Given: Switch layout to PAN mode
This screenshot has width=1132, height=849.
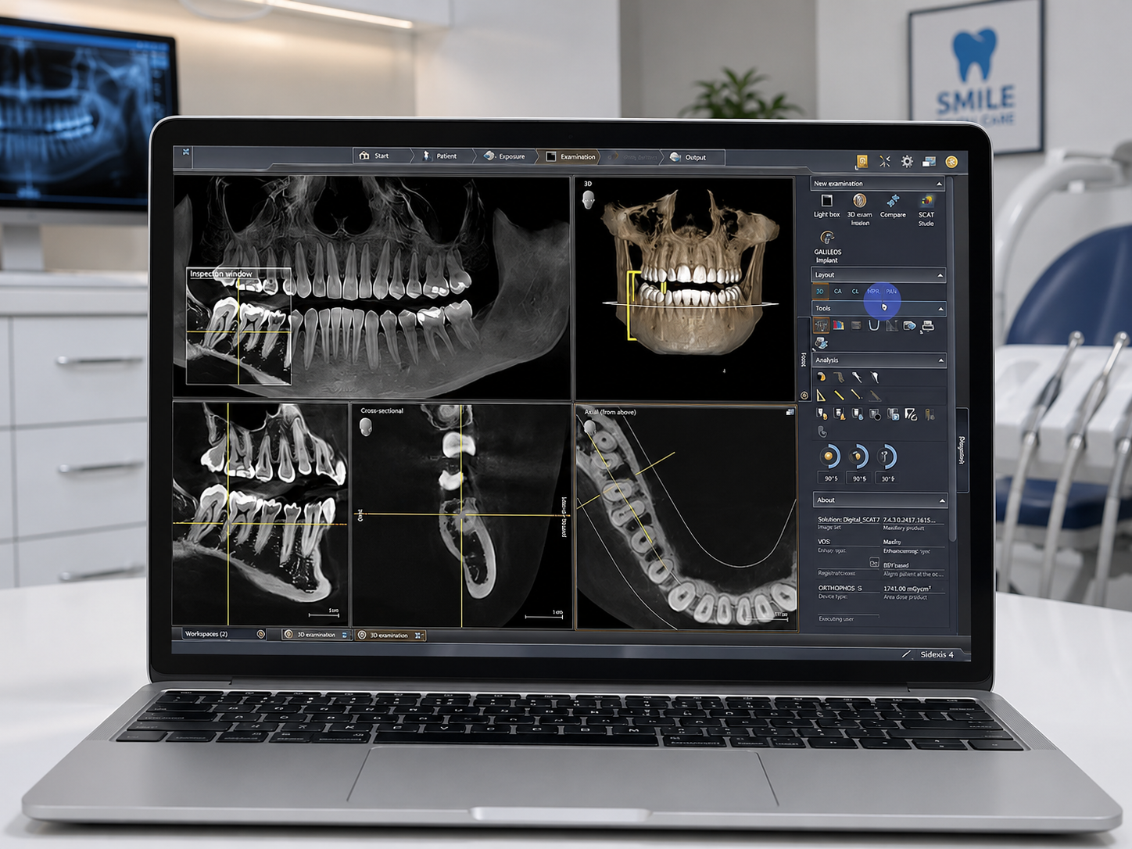Looking at the screenshot, I should click(891, 292).
